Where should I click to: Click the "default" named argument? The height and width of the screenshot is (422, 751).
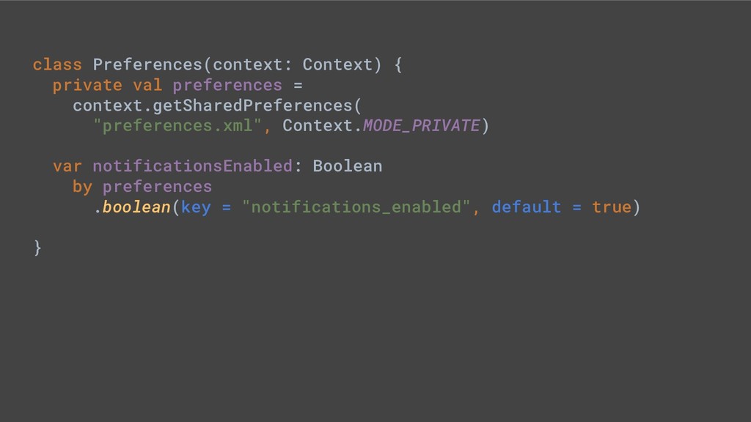[527, 207]
